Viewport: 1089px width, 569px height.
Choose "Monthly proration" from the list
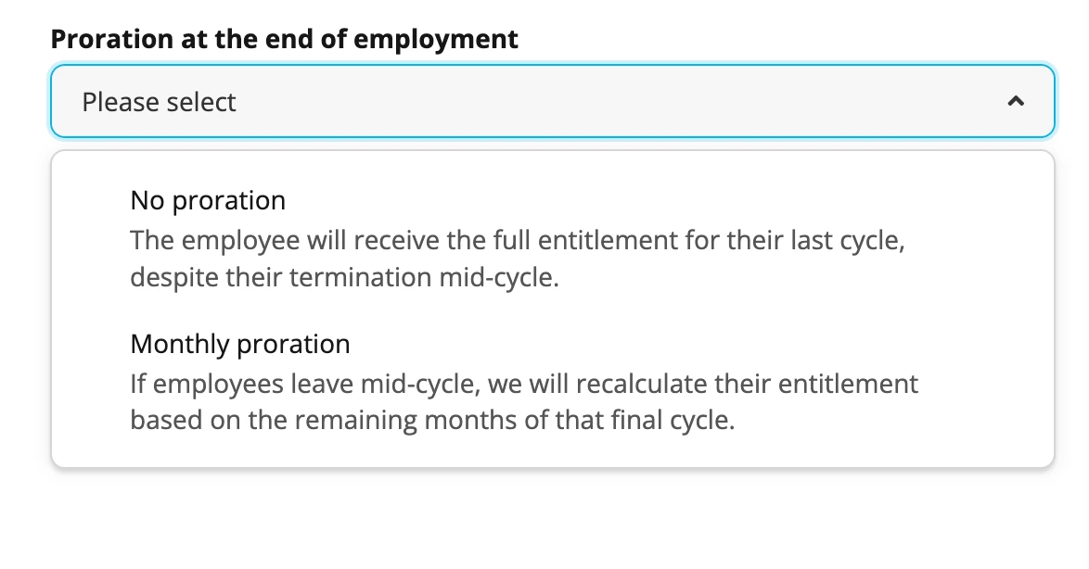[x=553, y=382]
